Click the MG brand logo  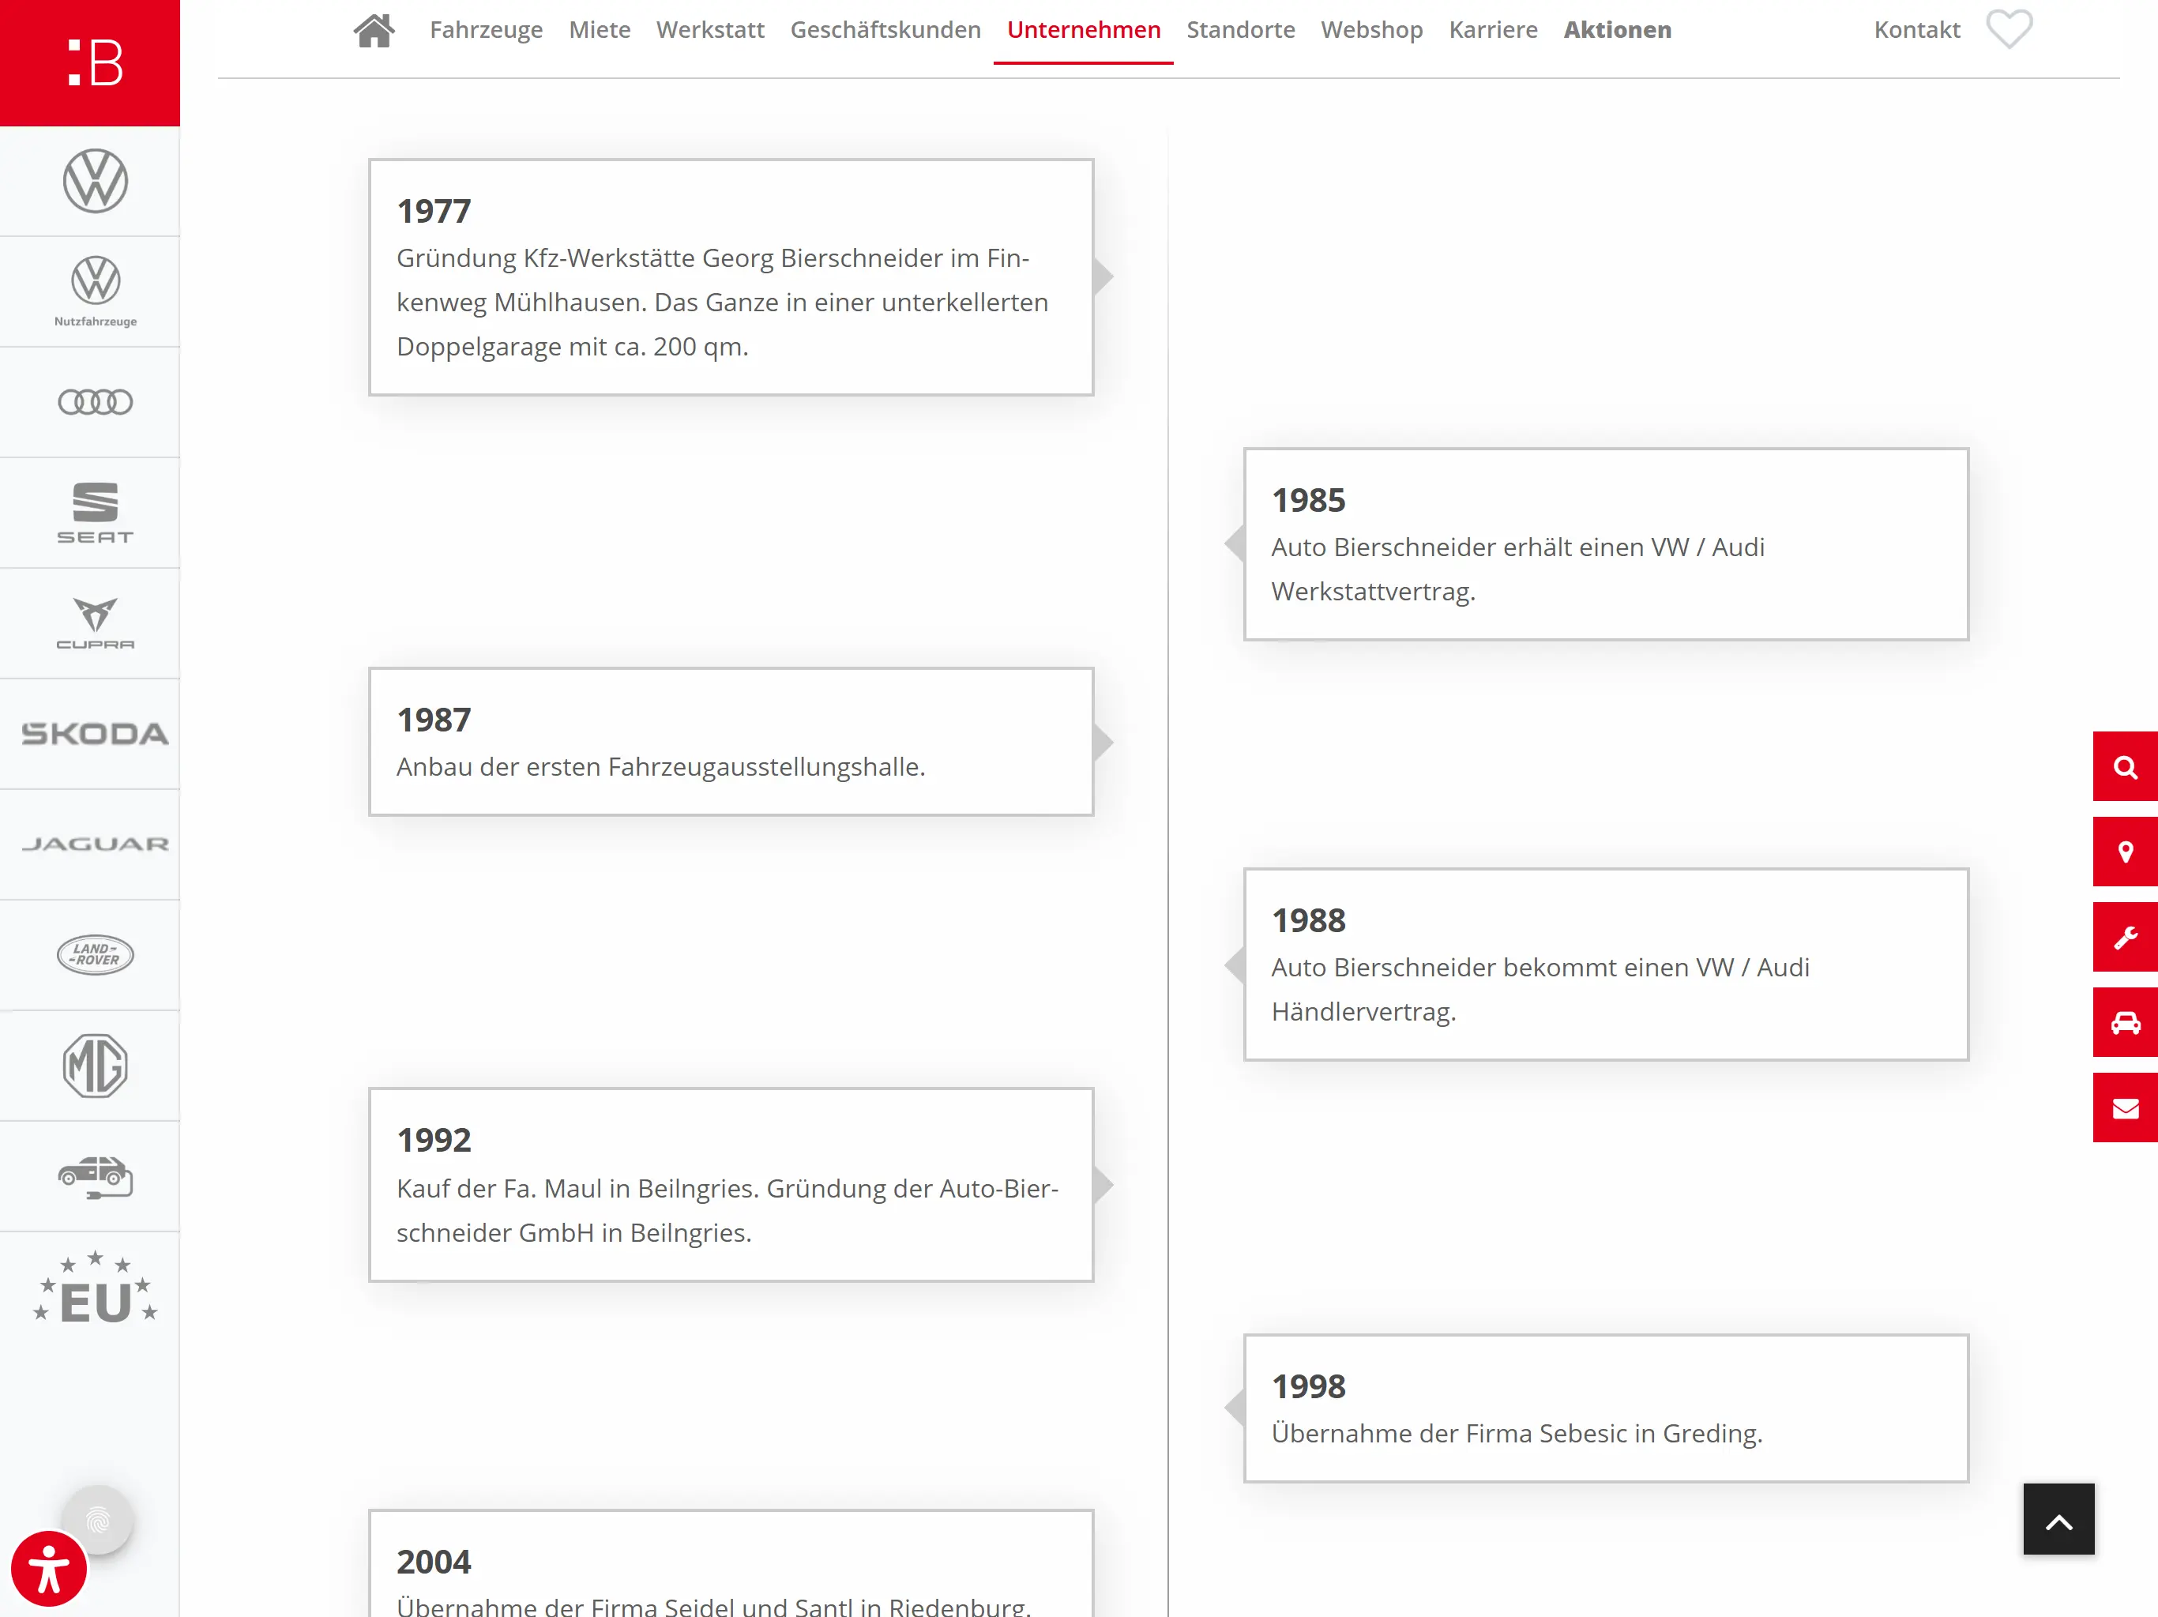[95, 1066]
